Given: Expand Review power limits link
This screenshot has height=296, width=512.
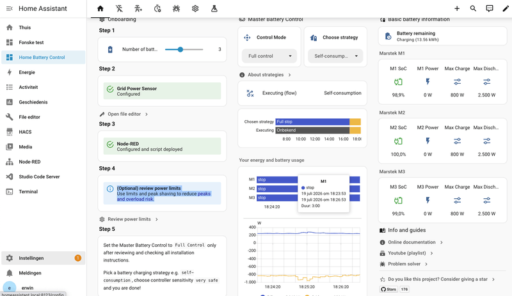Looking at the screenshot, I should pyautogui.click(x=129, y=219).
